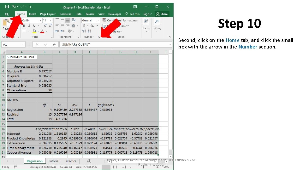Open the Tutorial sheet tab
The width and height of the screenshot is (303, 170).
tap(54, 161)
